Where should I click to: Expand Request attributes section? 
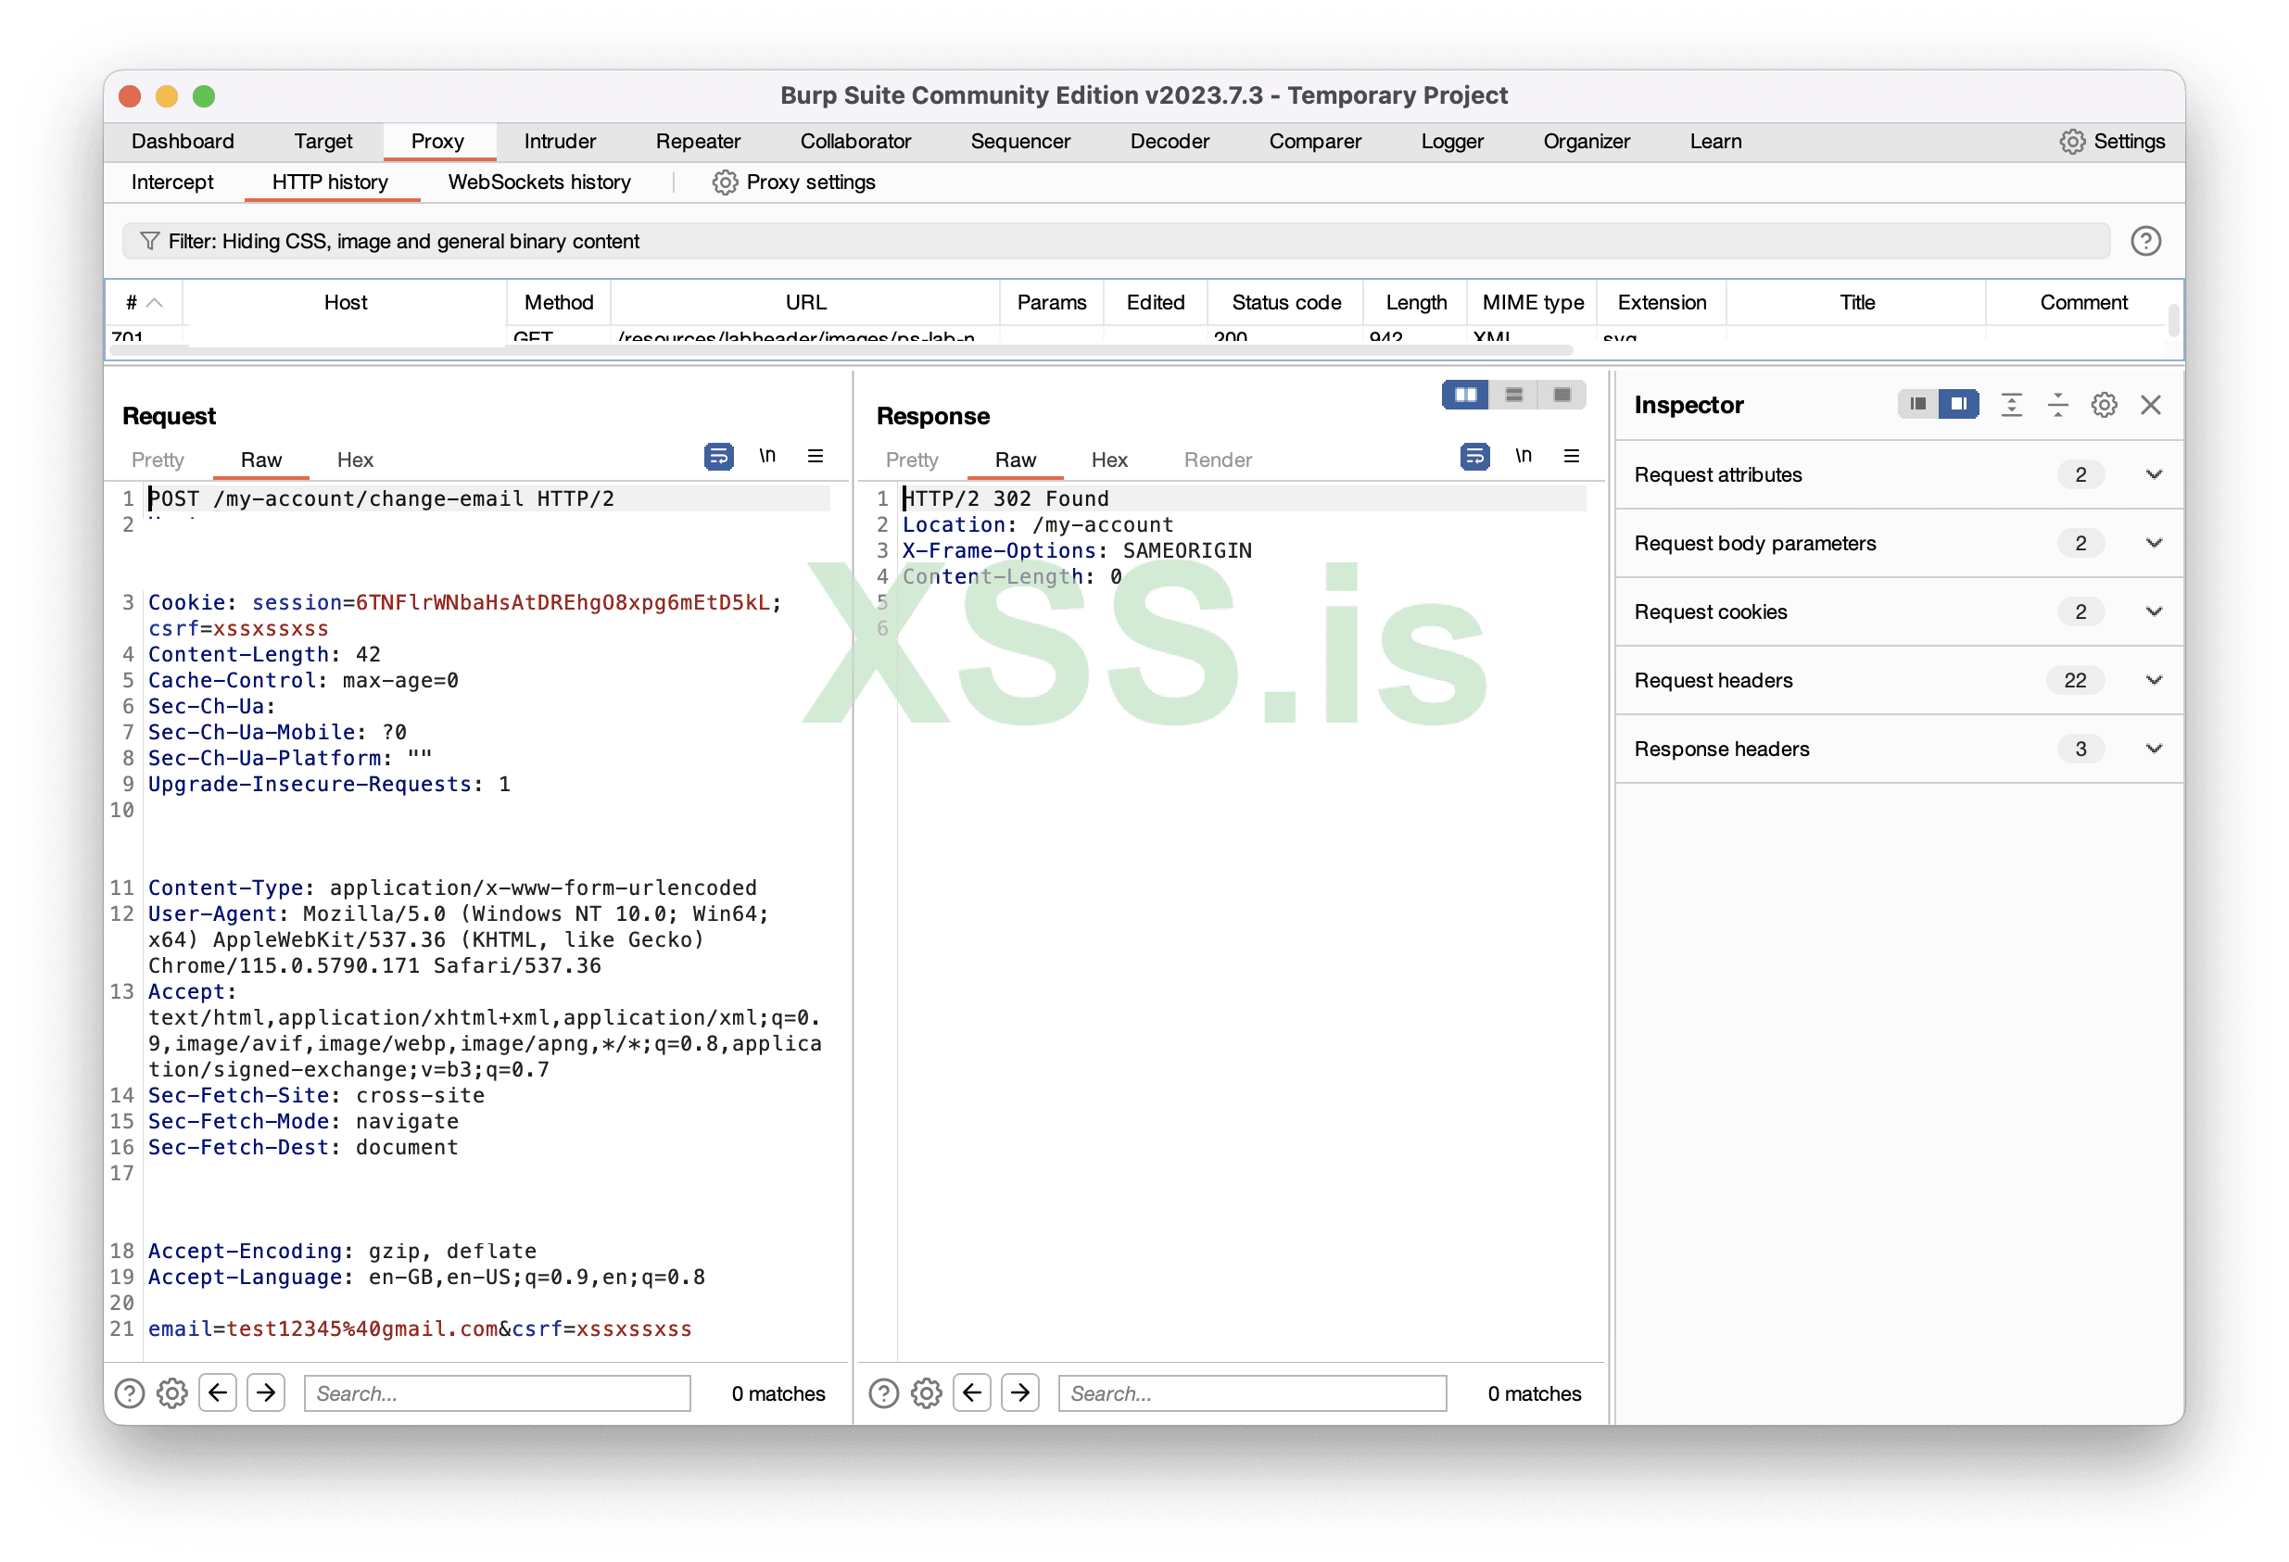[x=2153, y=474]
